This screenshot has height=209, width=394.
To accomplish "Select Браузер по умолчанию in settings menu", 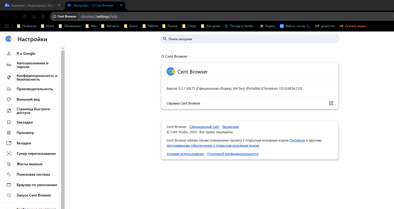I will (x=37, y=185).
